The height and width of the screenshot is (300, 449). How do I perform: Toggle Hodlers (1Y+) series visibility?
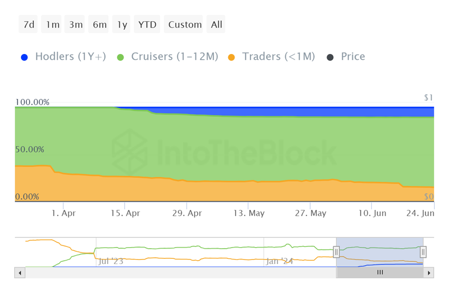coord(70,57)
